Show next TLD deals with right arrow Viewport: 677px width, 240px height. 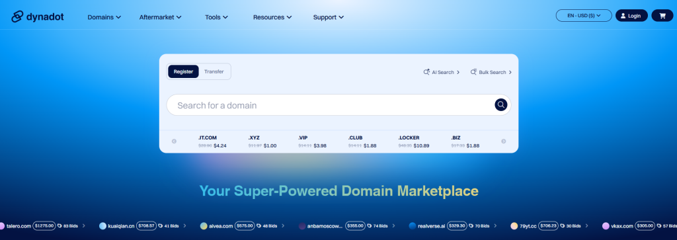pos(503,141)
